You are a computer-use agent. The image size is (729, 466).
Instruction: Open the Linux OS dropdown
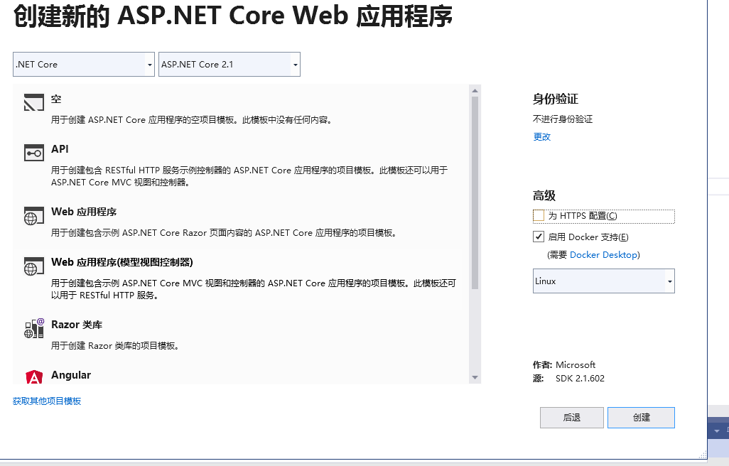pyautogui.click(x=603, y=281)
